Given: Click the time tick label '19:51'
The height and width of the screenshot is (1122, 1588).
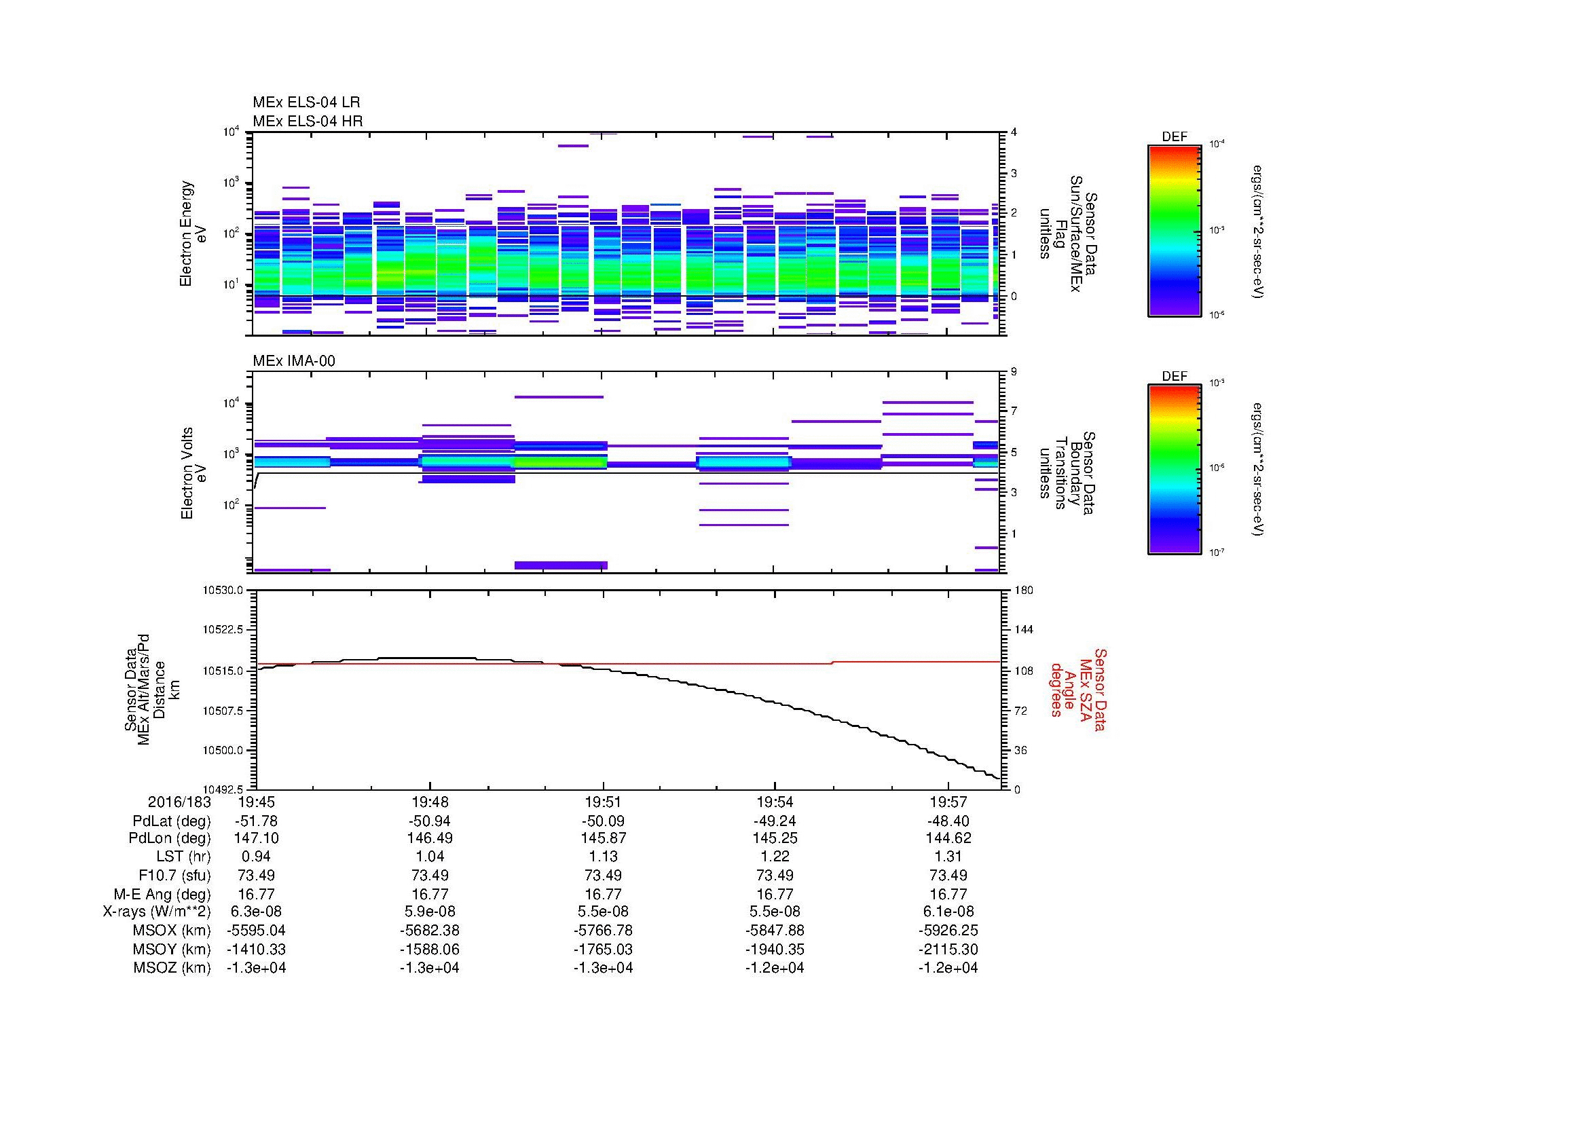Looking at the screenshot, I should 603,802.
